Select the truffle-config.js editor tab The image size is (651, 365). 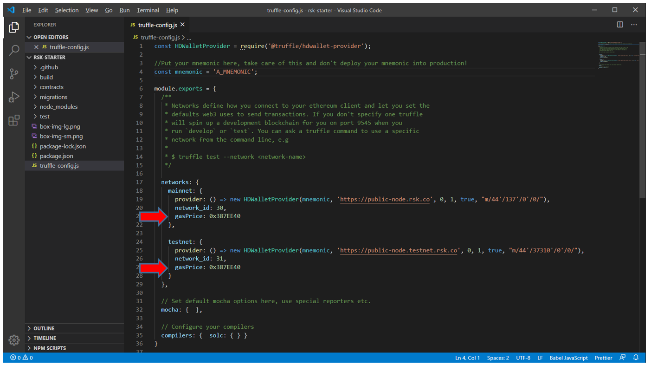(157, 25)
